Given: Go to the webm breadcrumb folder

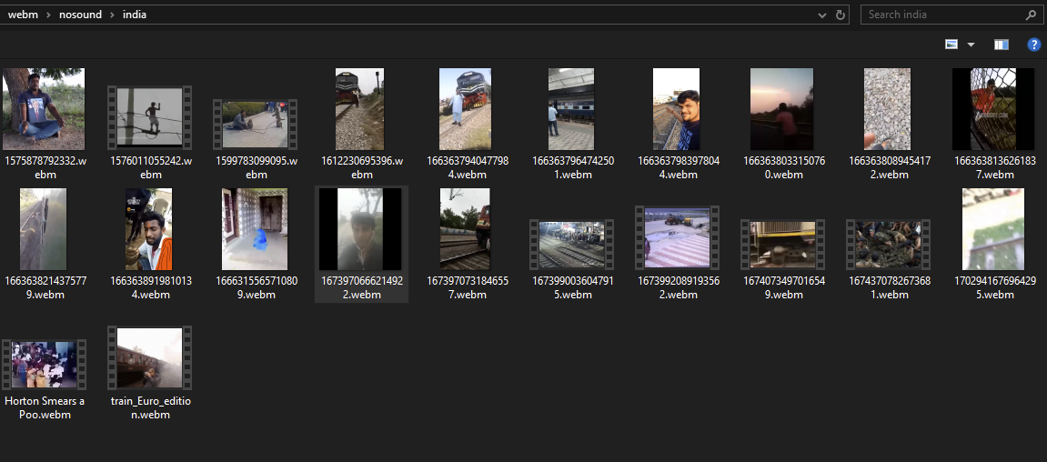Looking at the screenshot, I should tap(21, 15).
